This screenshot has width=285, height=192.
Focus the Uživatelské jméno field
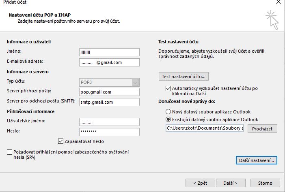(x=110, y=122)
